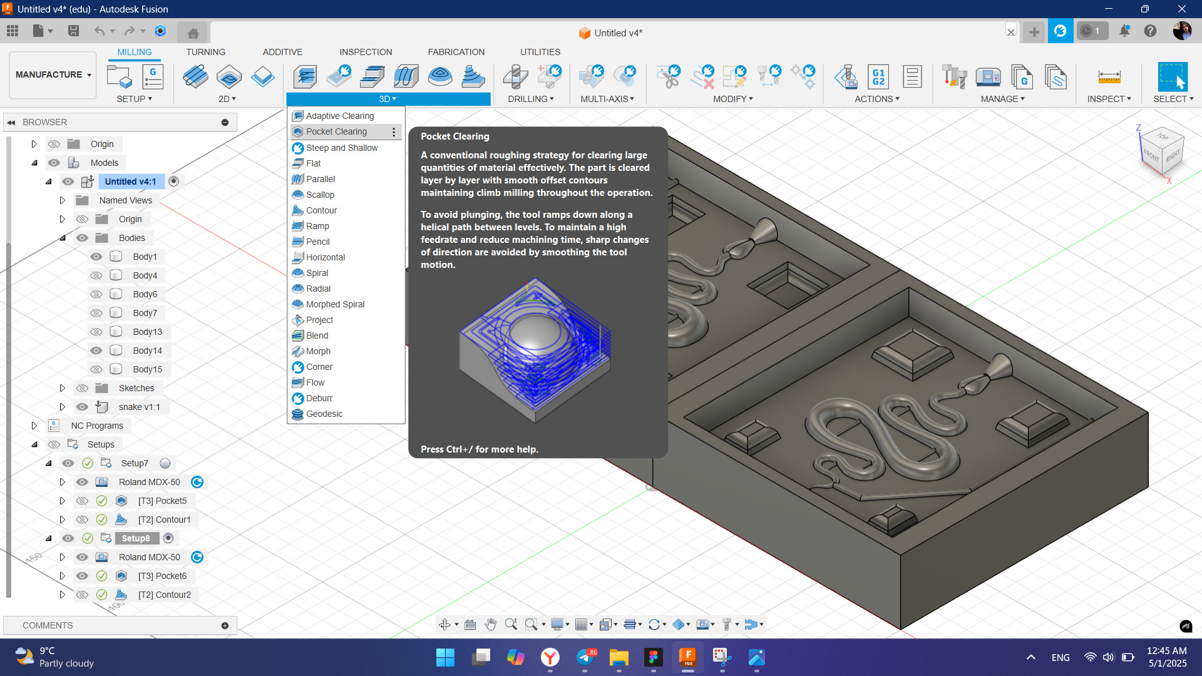Toggle visibility of the Models folder

(54, 163)
